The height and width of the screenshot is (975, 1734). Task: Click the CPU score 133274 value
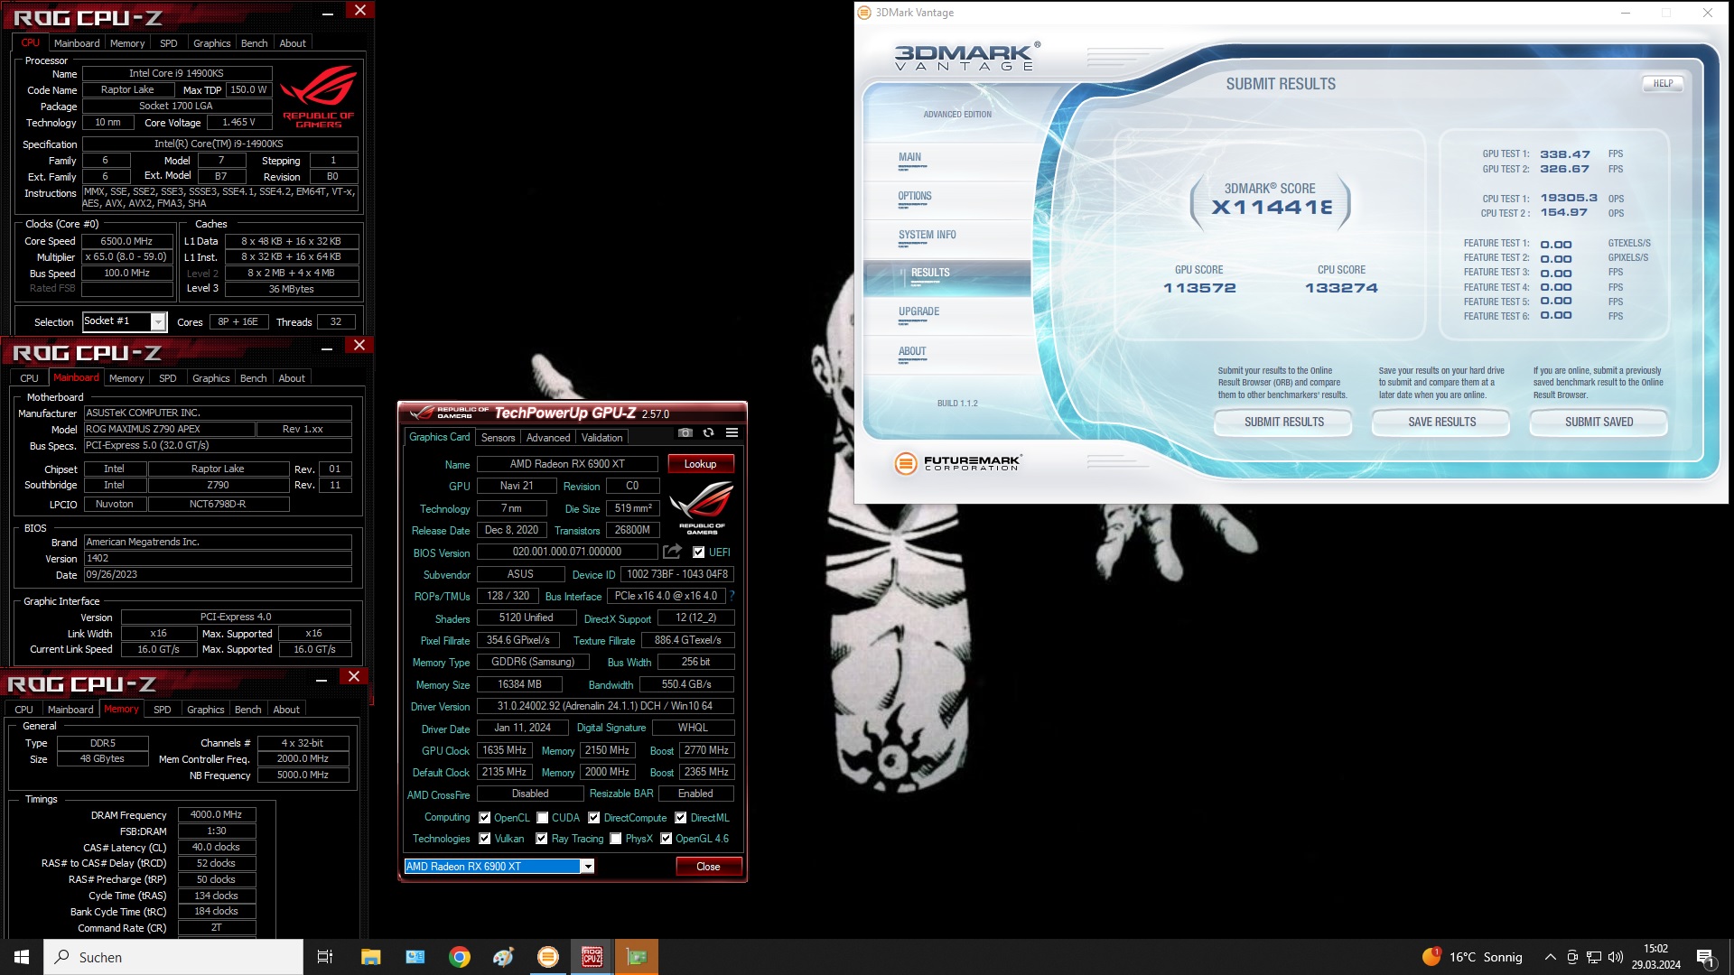coord(1341,289)
